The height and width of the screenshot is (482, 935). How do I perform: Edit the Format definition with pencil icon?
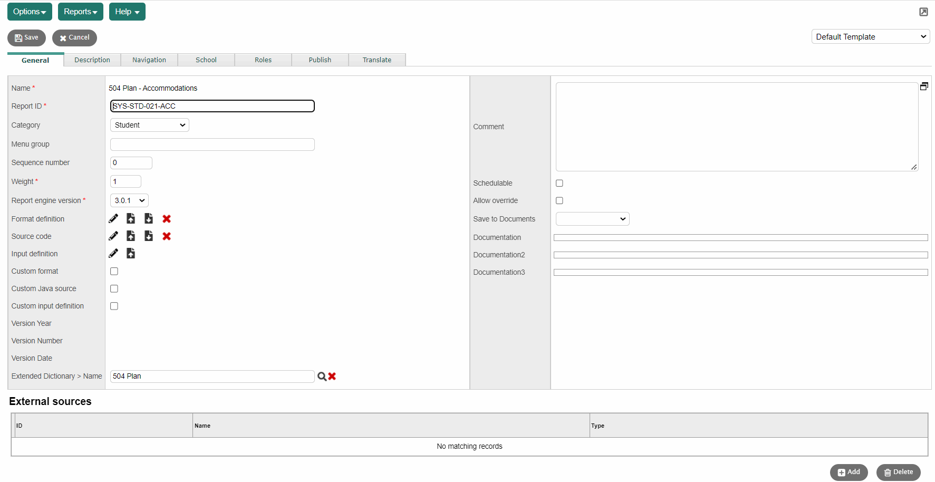click(x=113, y=219)
